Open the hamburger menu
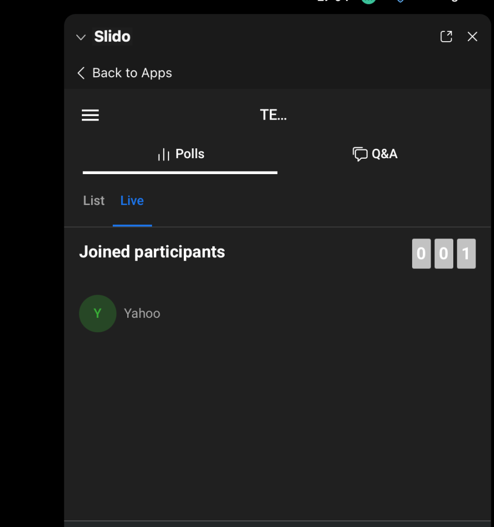Screen dimensions: 494x527 tap(90, 115)
